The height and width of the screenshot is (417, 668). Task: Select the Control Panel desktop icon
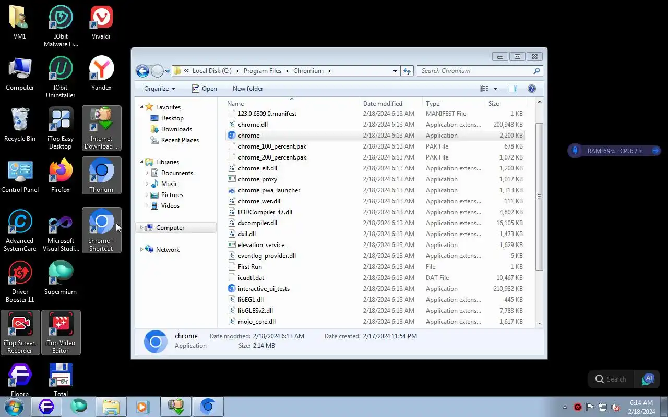coord(20,176)
